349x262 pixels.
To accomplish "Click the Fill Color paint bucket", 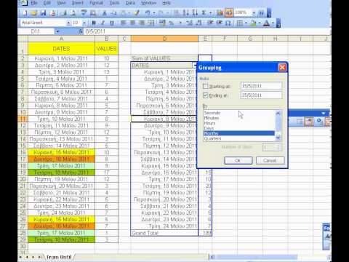I will point(253,23).
